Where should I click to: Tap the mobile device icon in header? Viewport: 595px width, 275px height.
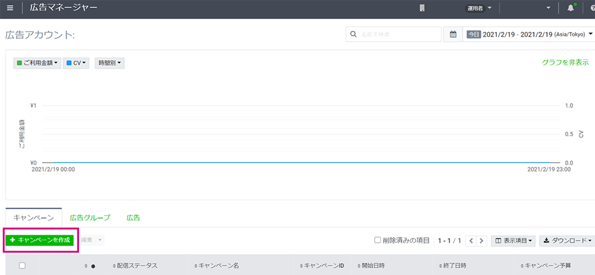tap(422, 8)
